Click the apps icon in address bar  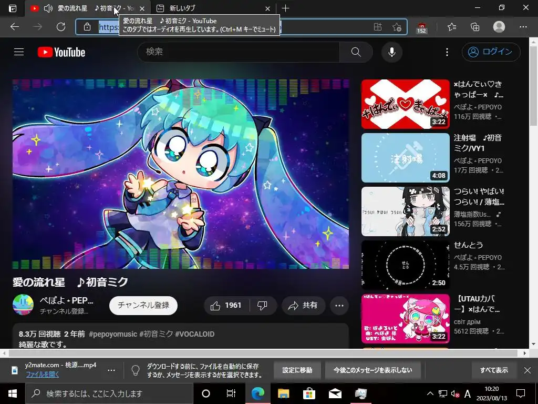377,27
